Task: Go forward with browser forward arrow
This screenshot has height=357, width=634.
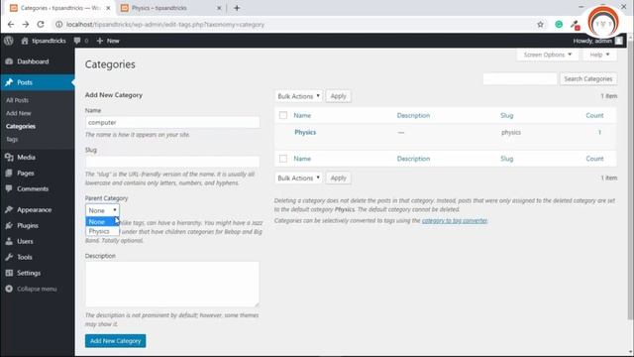Action: pyautogui.click(x=26, y=24)
